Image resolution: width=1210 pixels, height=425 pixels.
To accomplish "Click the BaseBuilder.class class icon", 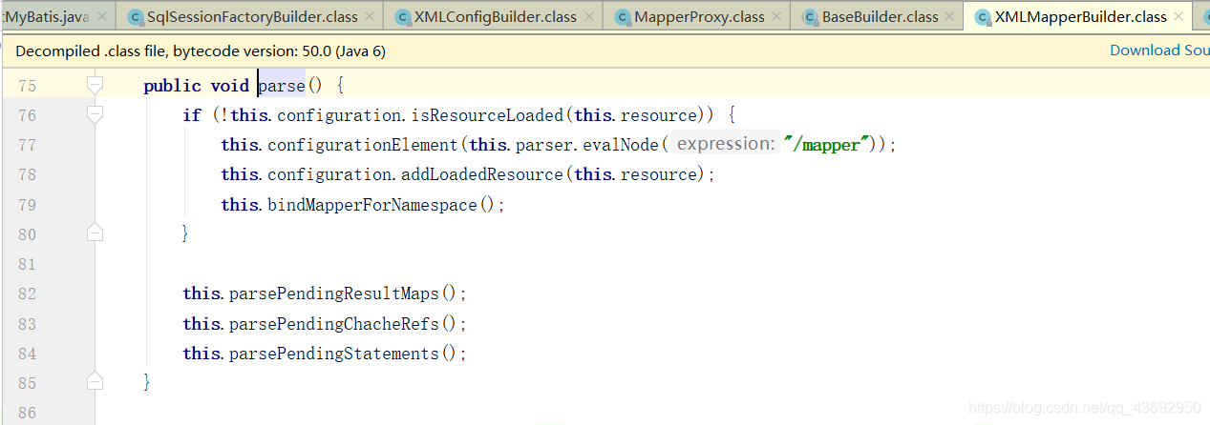I will click(x=811, y=16).
